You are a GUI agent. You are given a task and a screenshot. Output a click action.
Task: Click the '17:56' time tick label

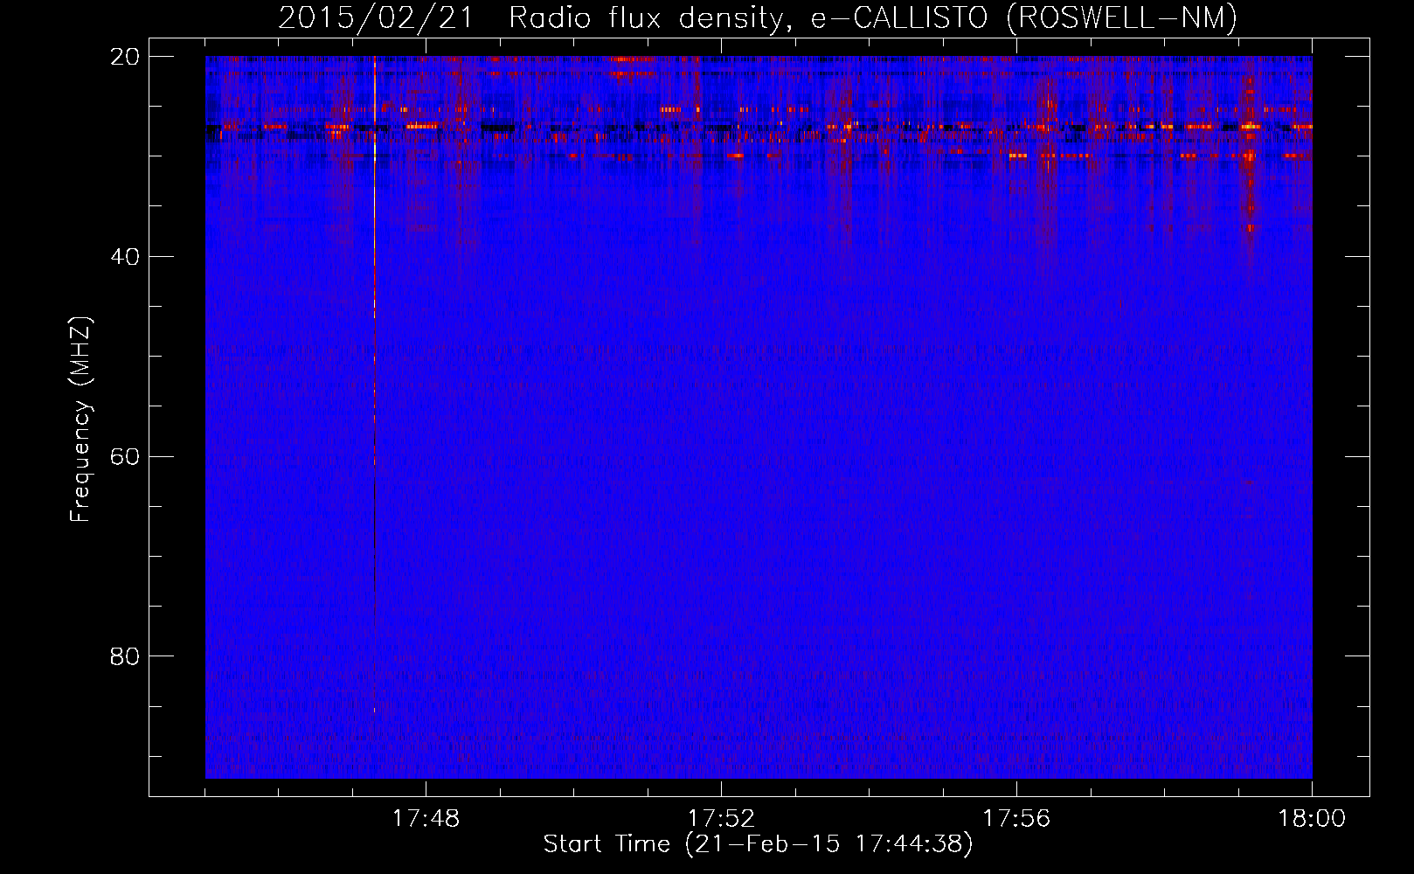tap(1016, 819)
